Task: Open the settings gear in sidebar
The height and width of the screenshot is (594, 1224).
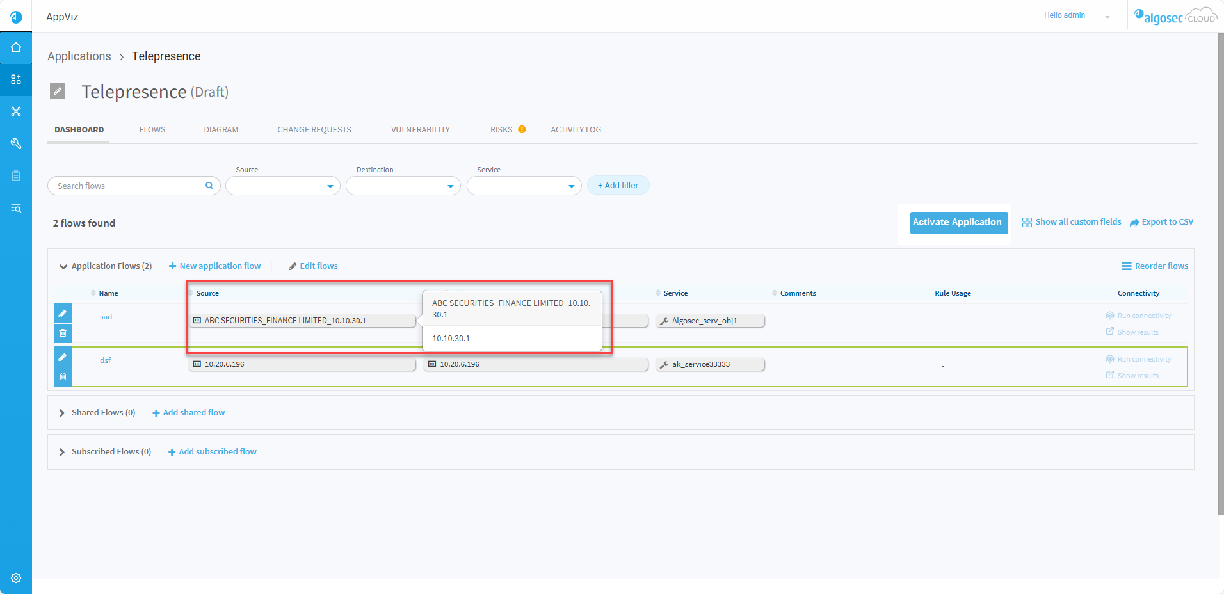Action: (16, 578)
